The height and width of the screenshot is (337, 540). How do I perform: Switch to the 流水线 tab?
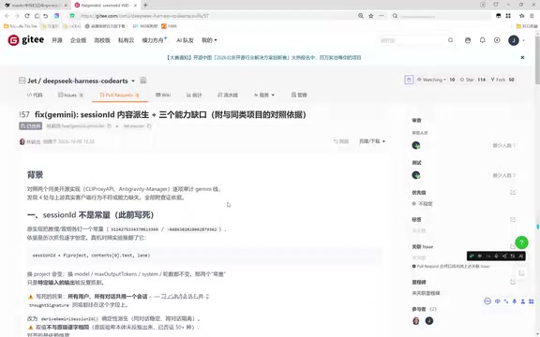[x=228, y=95]
